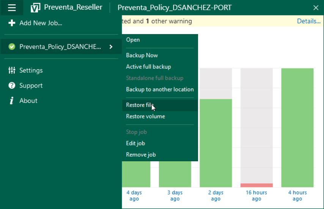Select Backup to another location
324x209 pixels.
click(160, 89)
